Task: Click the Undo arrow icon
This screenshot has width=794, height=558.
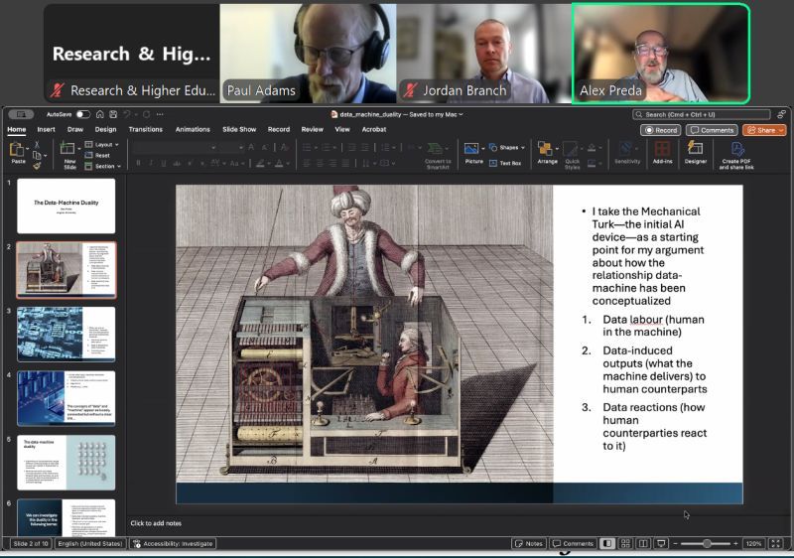Action: 127,114
